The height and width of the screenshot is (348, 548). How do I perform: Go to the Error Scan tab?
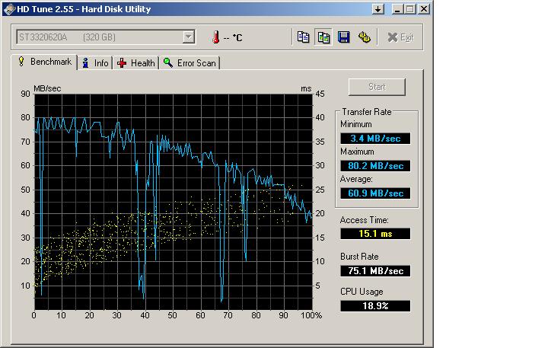(190, 63)
